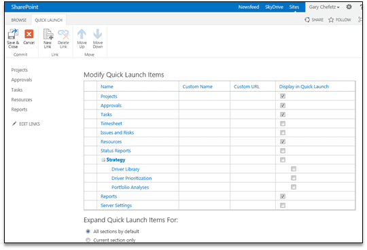Click the Name column header
The width and height of the screenshot is (367, 250).
pyautogui.click(x=107, y=86)
